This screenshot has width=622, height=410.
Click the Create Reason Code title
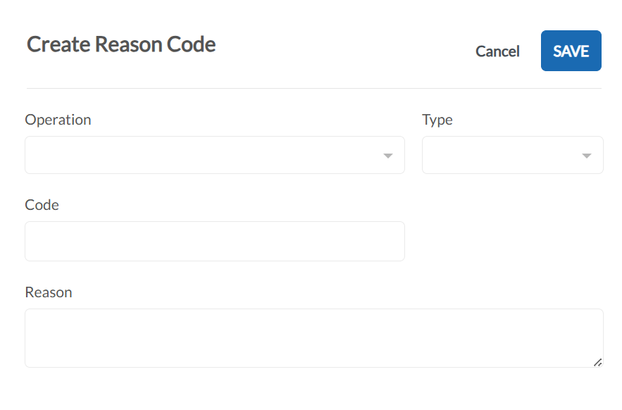(x=120, y=44)
